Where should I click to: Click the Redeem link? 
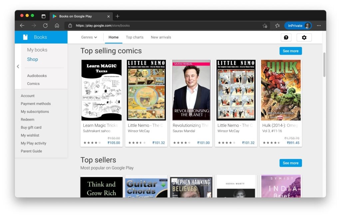pos(27,119)
